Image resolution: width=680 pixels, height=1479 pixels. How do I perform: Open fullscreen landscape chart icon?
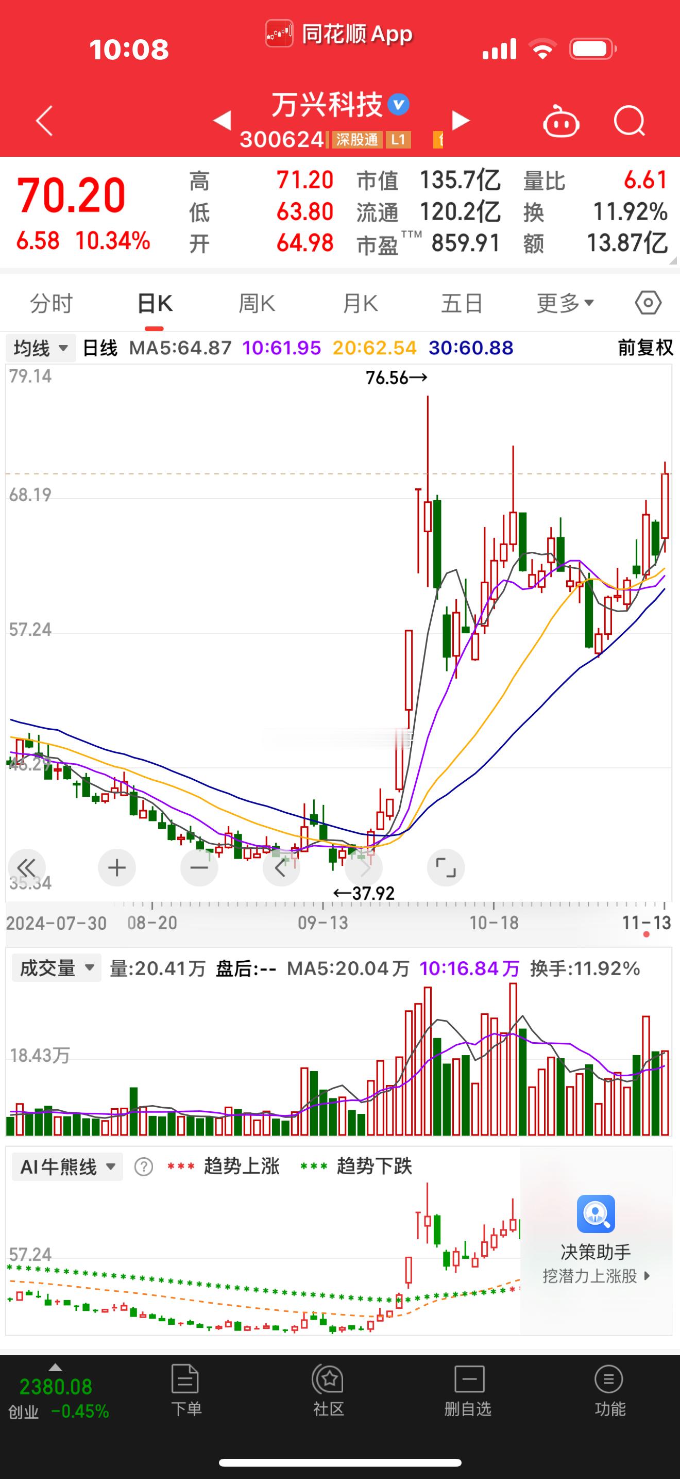[x=446, y=867]
